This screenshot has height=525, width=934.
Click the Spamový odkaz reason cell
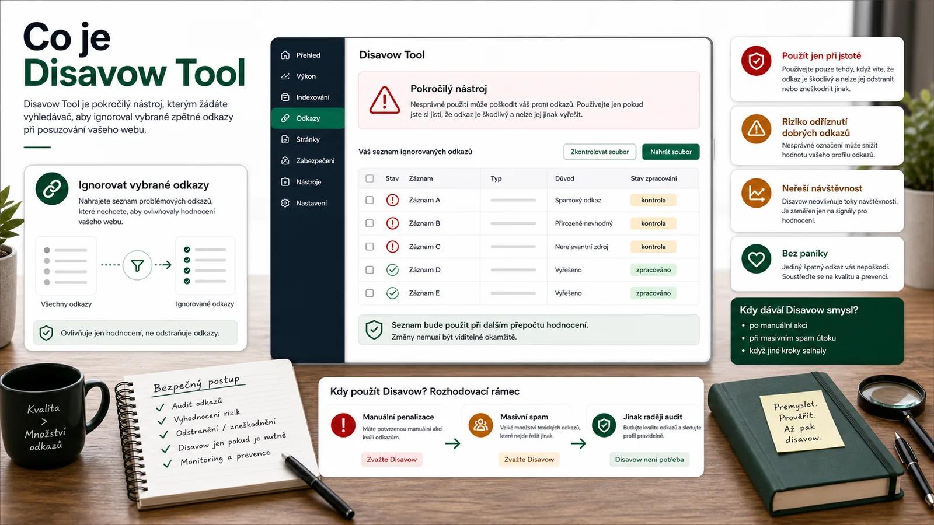(578, 200)
